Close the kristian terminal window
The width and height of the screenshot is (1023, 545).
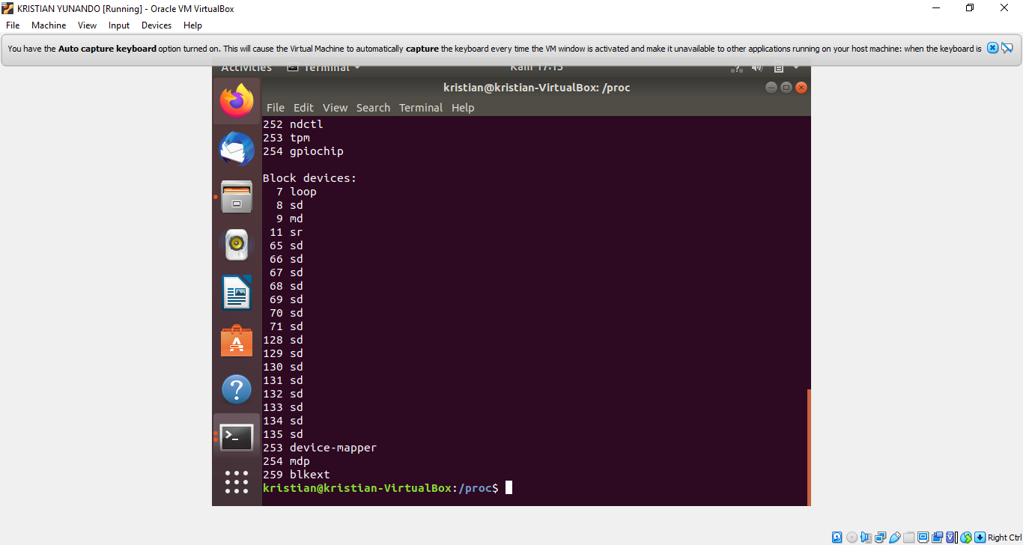tap(801, 88)
